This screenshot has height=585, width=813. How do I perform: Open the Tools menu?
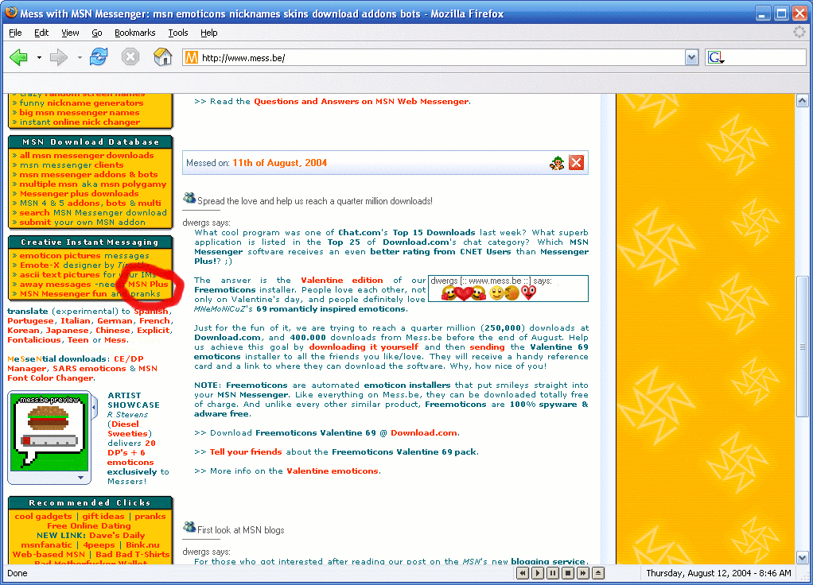pos(178,33)
